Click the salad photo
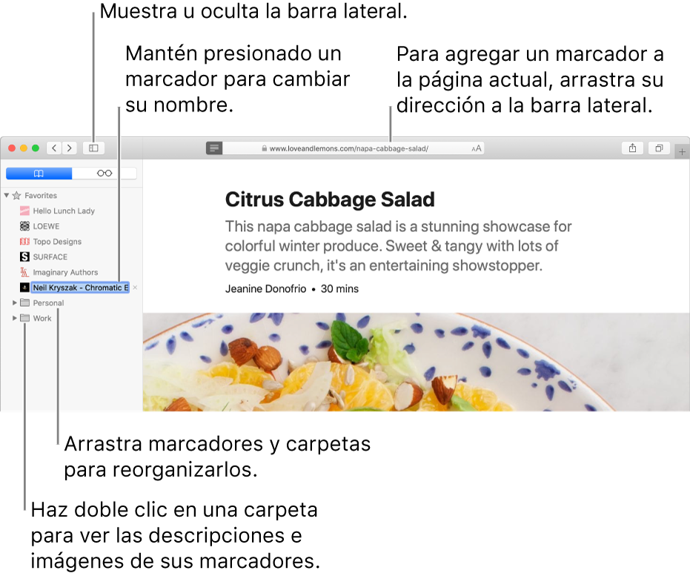The height and width of the screenshot is (576, 690). click(417, 363)
